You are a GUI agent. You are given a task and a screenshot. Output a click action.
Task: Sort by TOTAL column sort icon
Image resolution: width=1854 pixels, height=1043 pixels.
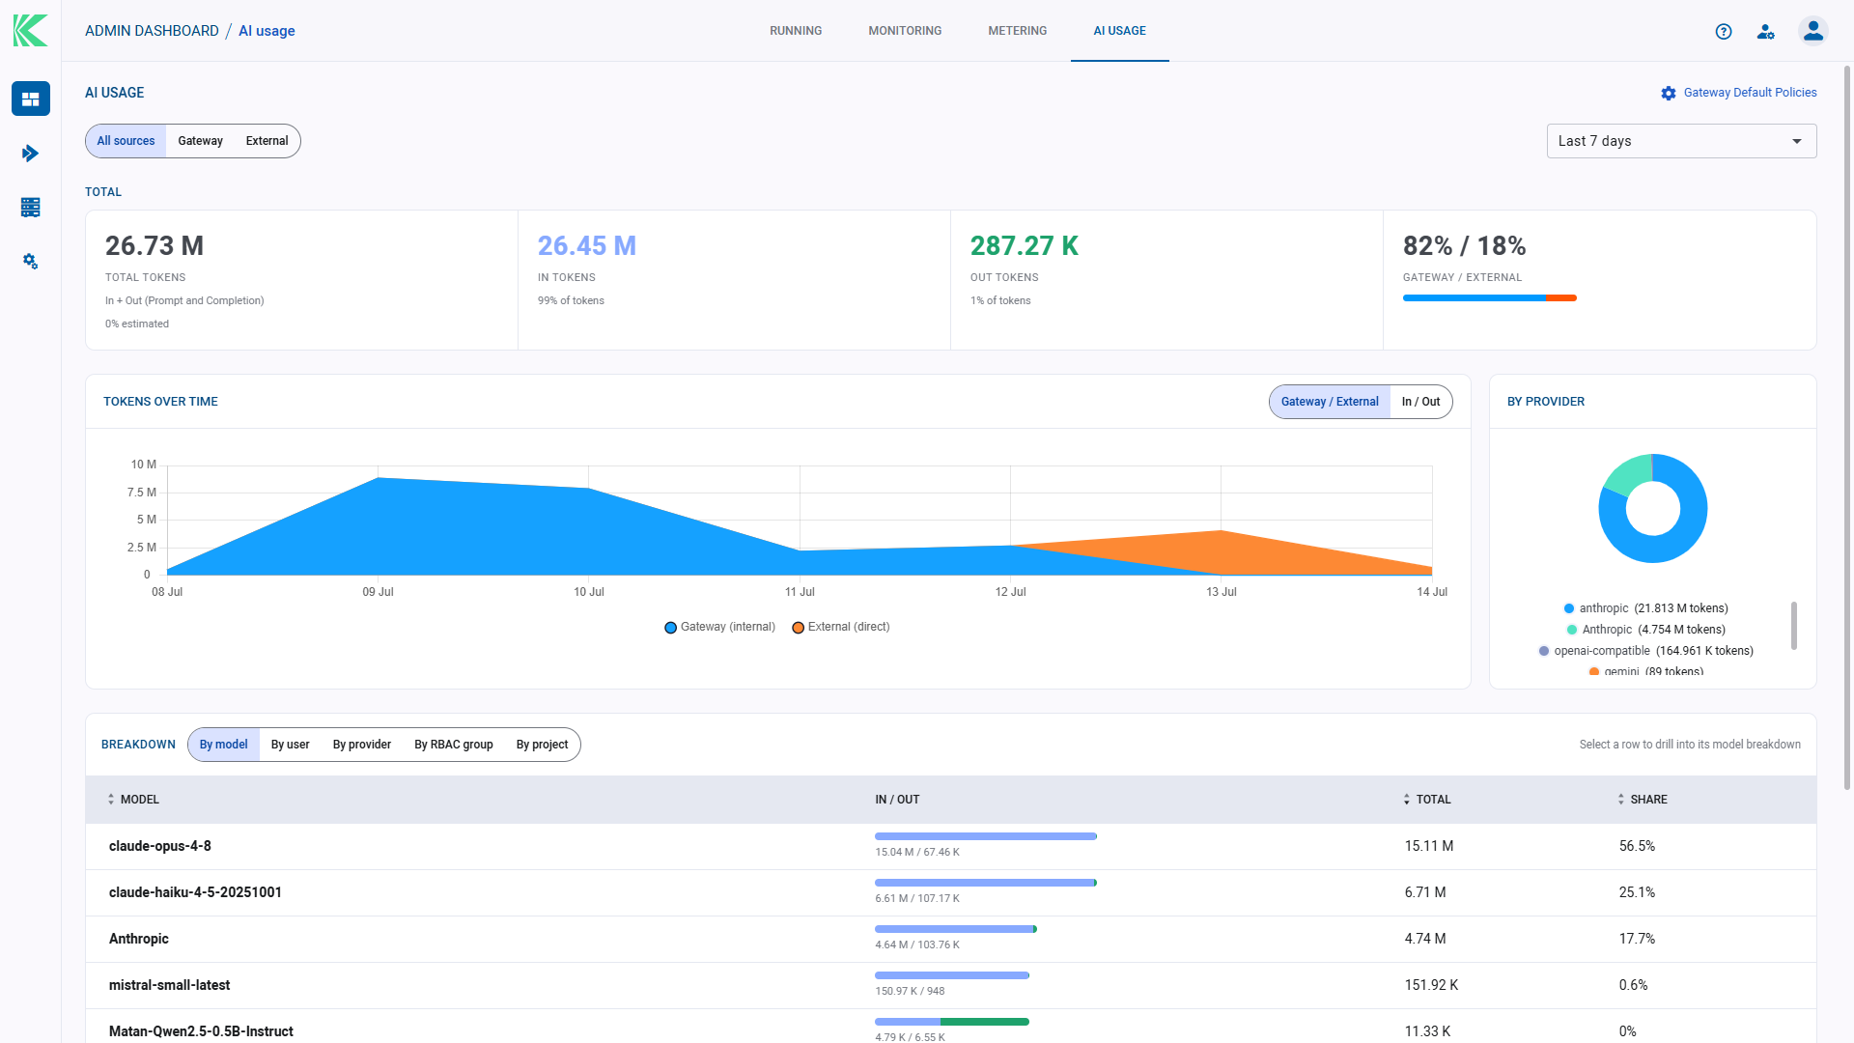(1407, 800)
